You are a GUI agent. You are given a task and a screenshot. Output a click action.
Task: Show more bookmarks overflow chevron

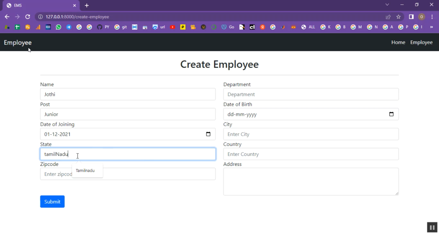[x=431, y=27]
